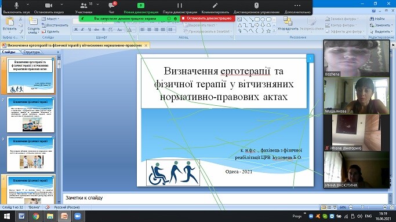Close presentation document tab
The height and width of the screenshot is (222, 396).
[x=146, y=46]
